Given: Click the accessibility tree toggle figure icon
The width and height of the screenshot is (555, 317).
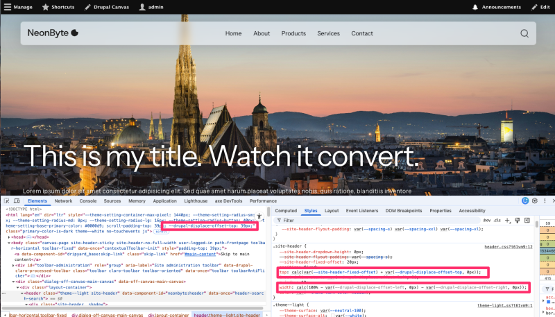Looking at the screenshot, I should pos(259,216).
